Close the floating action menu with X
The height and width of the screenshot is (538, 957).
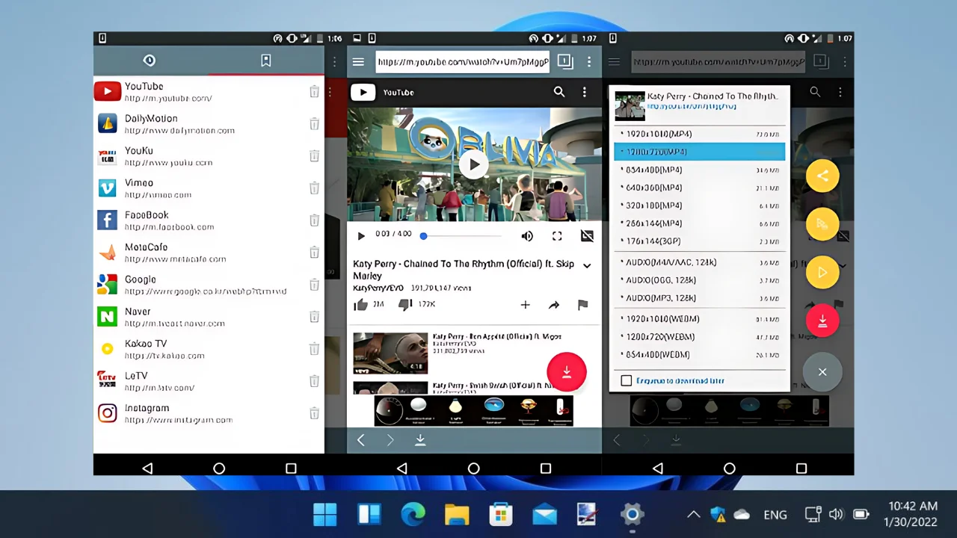point(822,371)
